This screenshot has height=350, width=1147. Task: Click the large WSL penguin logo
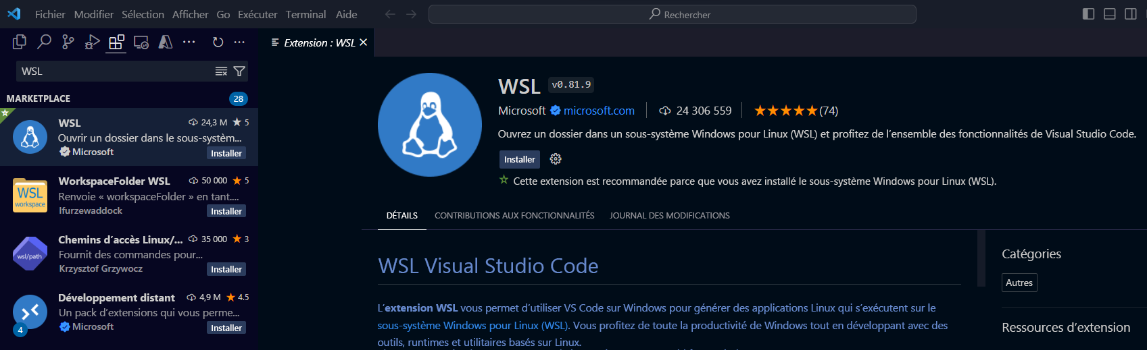430,125
